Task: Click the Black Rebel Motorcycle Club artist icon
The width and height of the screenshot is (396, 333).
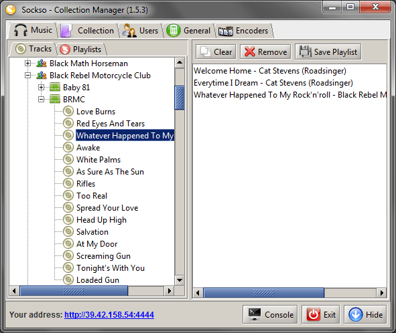Action: pos(42,76)
